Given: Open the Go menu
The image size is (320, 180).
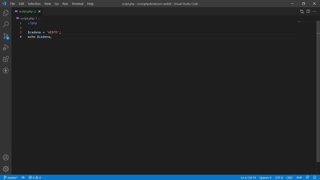Looking at the screenshot, I should point(56,3).
